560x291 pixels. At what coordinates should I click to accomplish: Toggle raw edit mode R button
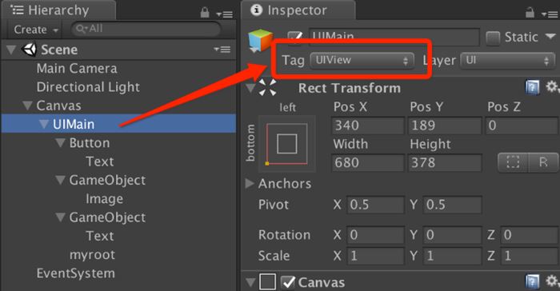[543, 162]
